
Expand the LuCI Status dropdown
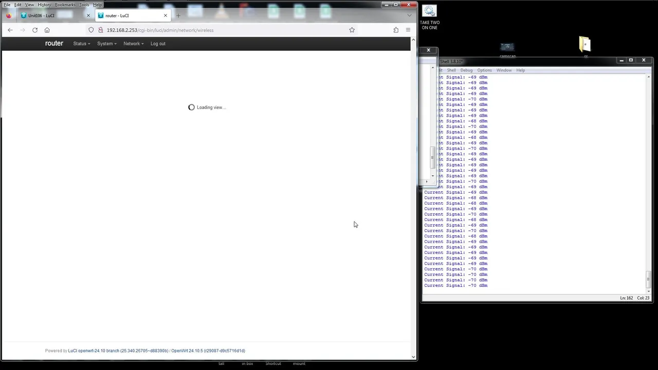(x=82, y=44)
